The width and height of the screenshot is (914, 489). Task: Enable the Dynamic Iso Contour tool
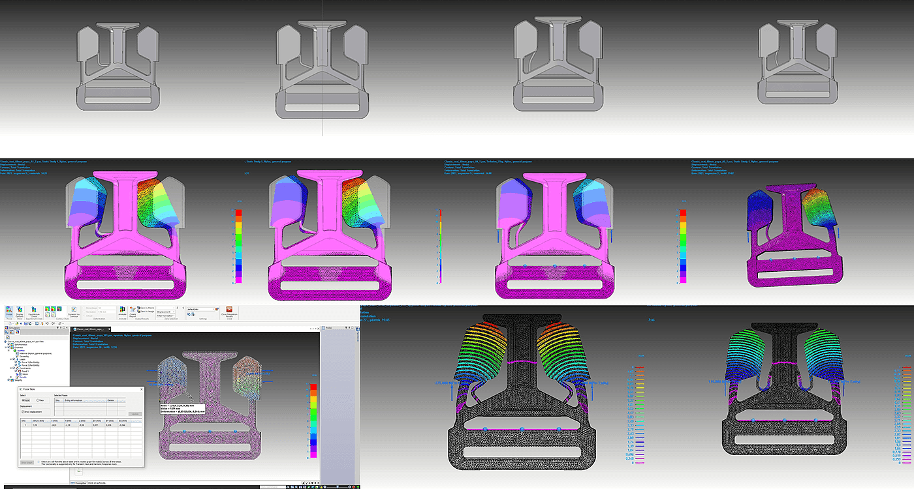point(74,312)
